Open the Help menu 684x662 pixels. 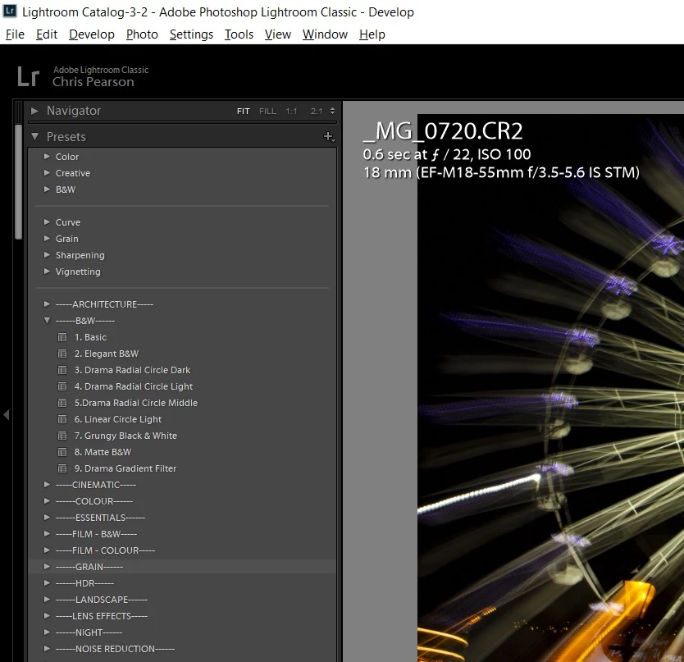pyautogui.click(x=372, y=34)
